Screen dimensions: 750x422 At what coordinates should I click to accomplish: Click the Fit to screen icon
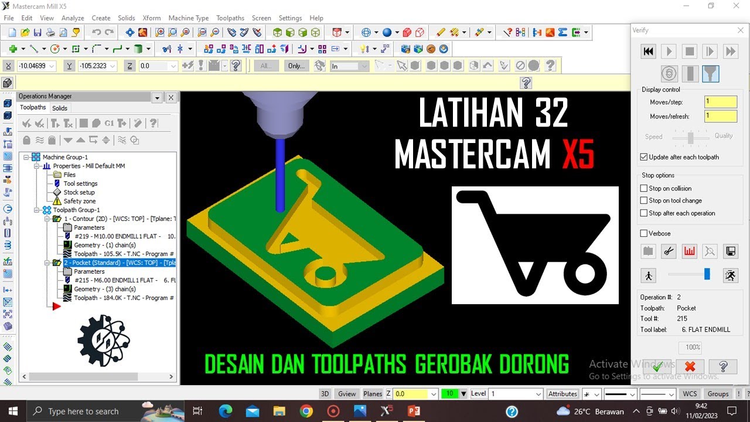[x=130, y=33]
